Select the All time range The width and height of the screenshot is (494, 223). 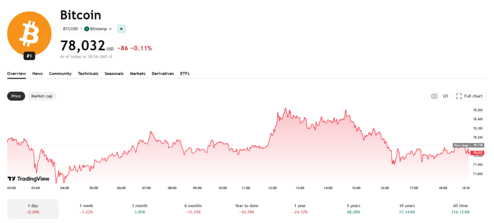pyautogui.click(x=460, y=209)
